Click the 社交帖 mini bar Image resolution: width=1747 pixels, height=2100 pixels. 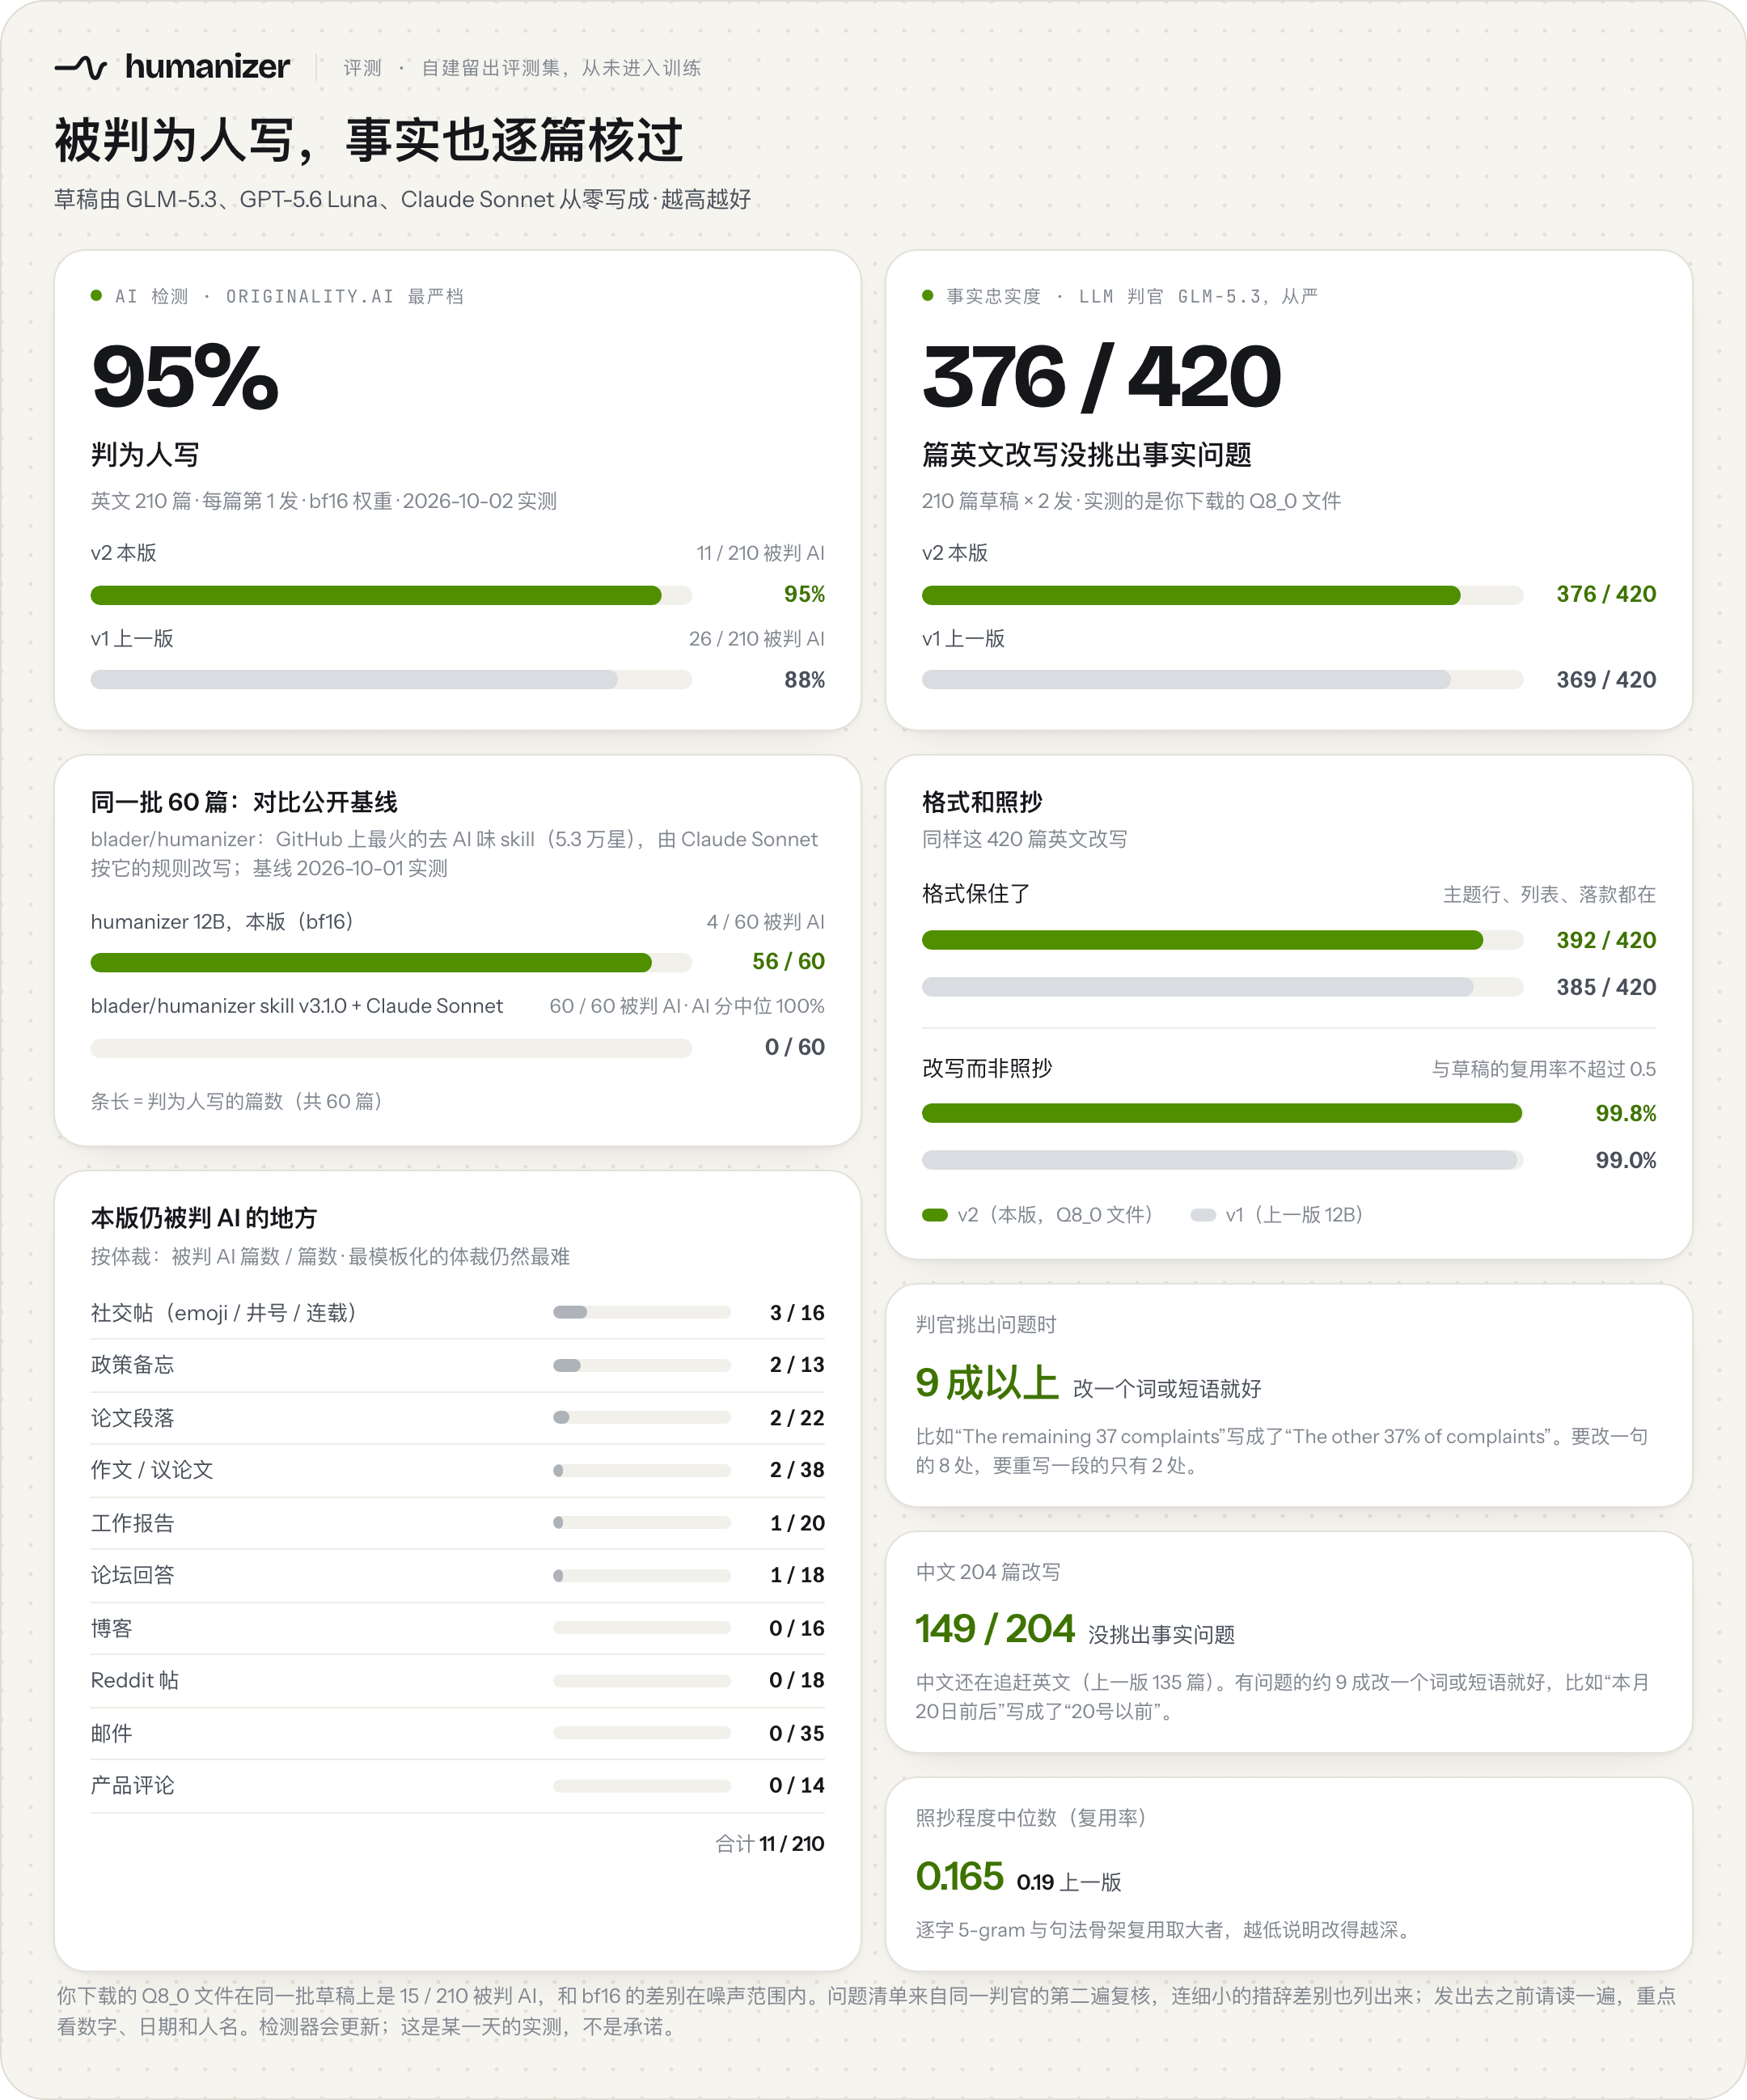coord(642,1313)
